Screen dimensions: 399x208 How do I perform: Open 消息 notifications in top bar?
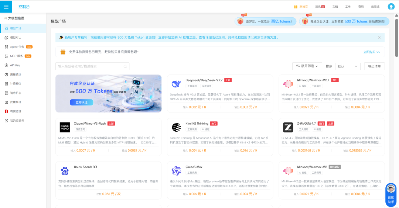(320, 7)
